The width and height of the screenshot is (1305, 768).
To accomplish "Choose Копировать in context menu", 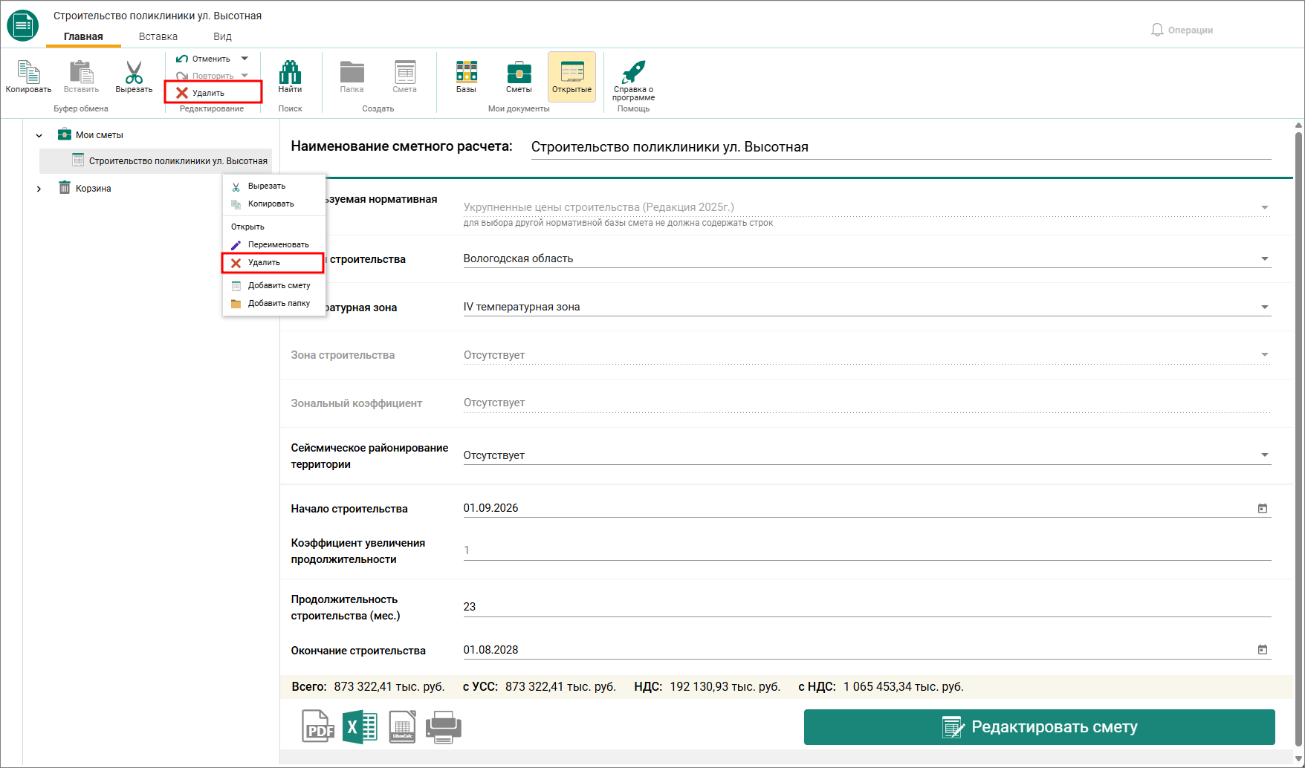I will pos(273,204).
